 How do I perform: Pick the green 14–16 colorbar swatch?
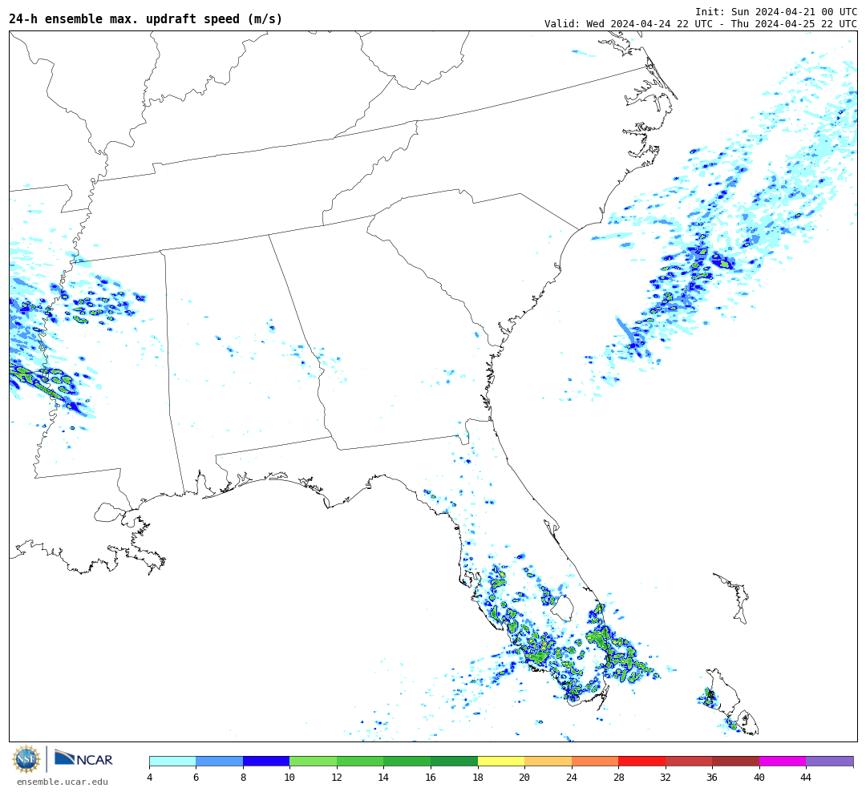(407, 762)
